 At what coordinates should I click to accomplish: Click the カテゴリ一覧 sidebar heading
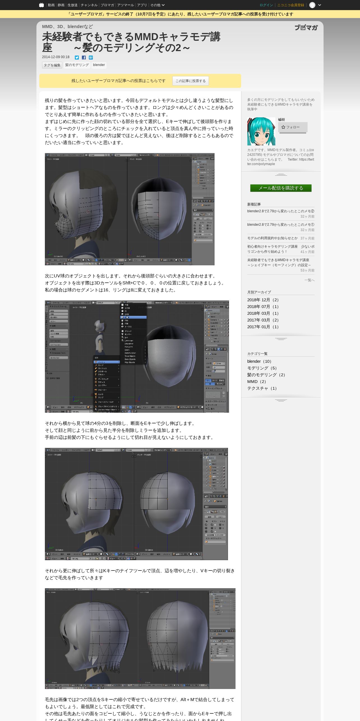pyautogui.click(x=257, y=354)
